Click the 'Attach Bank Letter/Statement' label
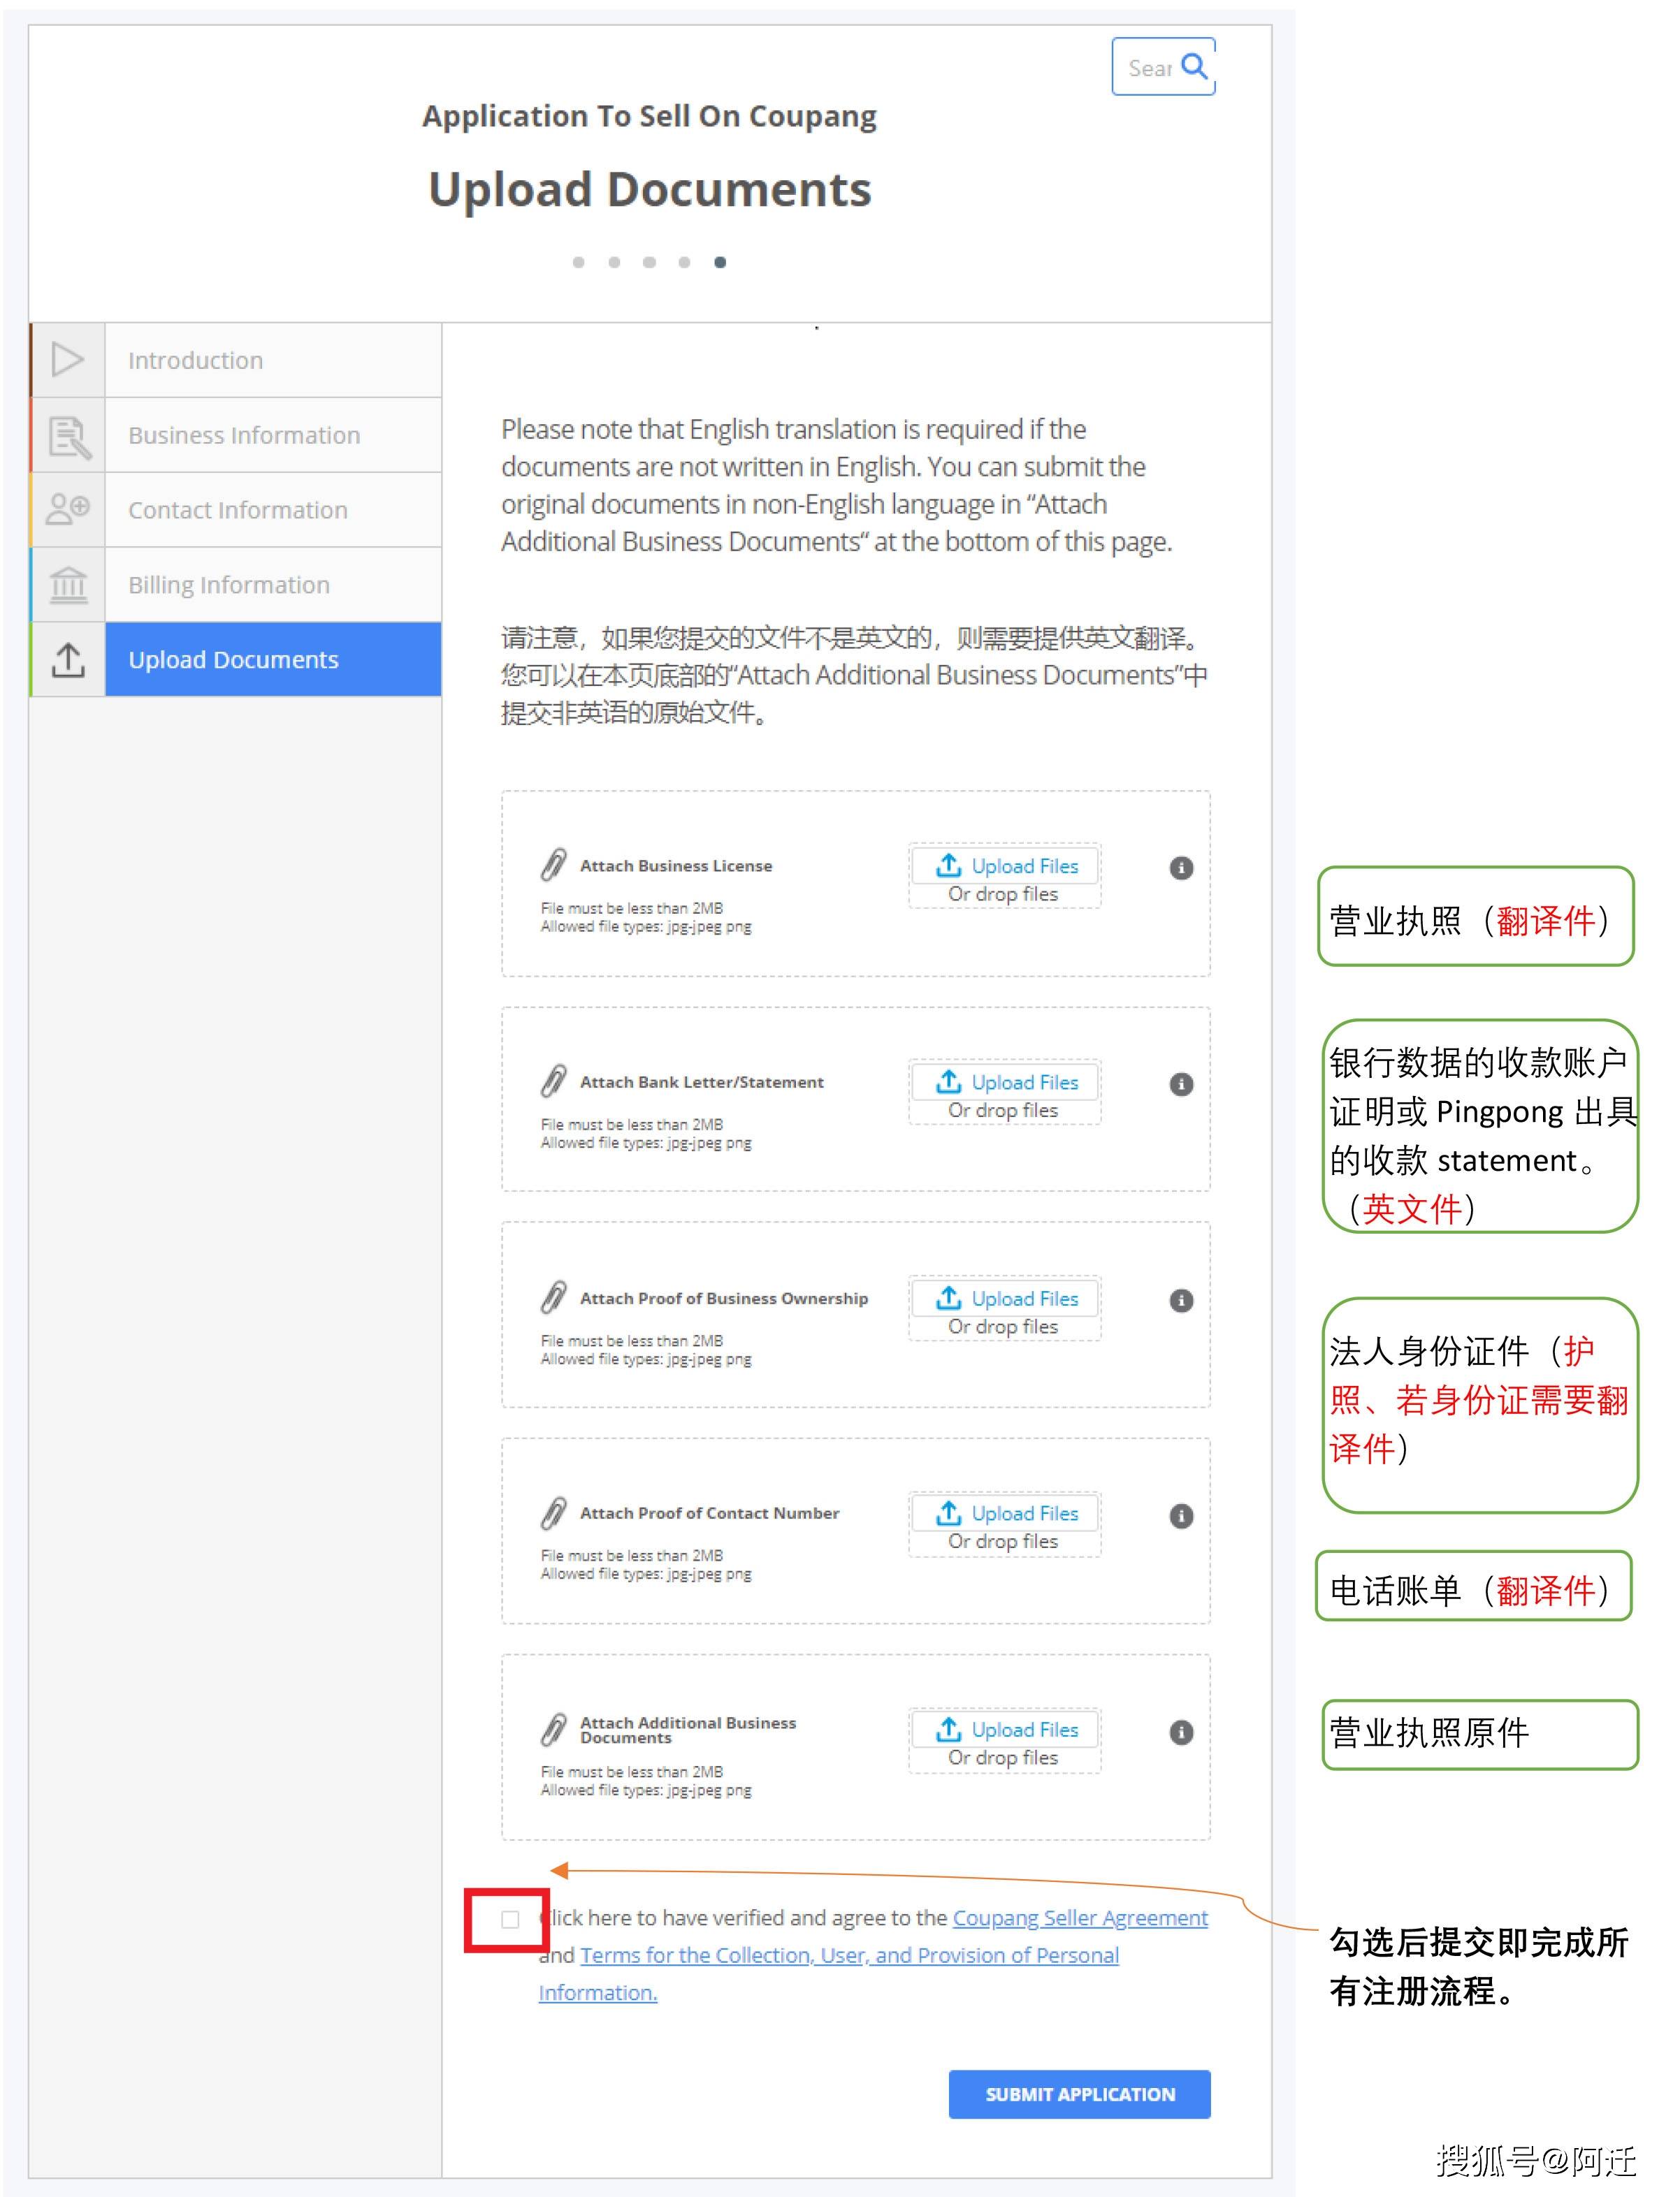 click(702, 1081)
